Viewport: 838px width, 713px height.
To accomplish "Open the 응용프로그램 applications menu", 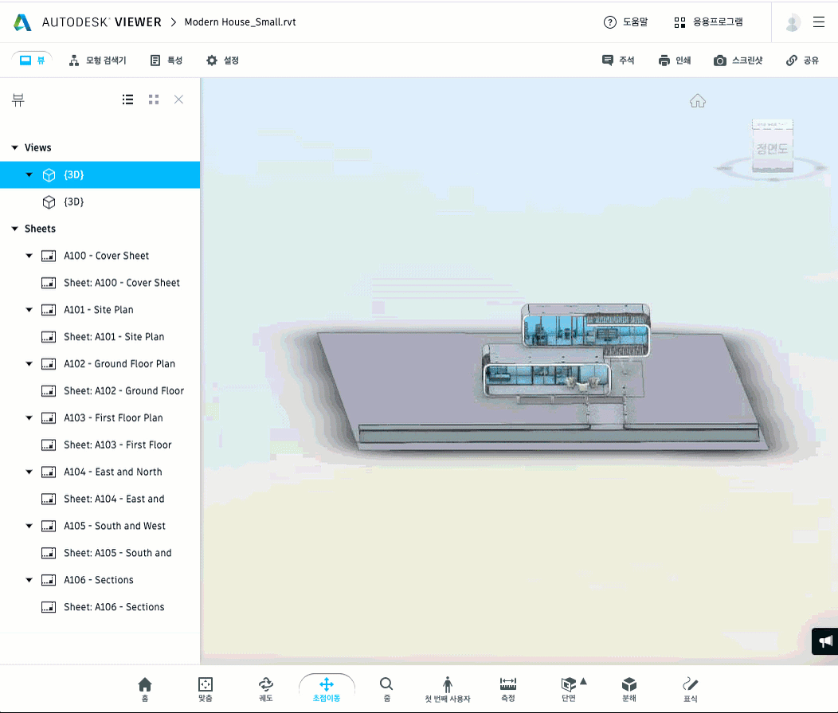I will pos(708,22).
